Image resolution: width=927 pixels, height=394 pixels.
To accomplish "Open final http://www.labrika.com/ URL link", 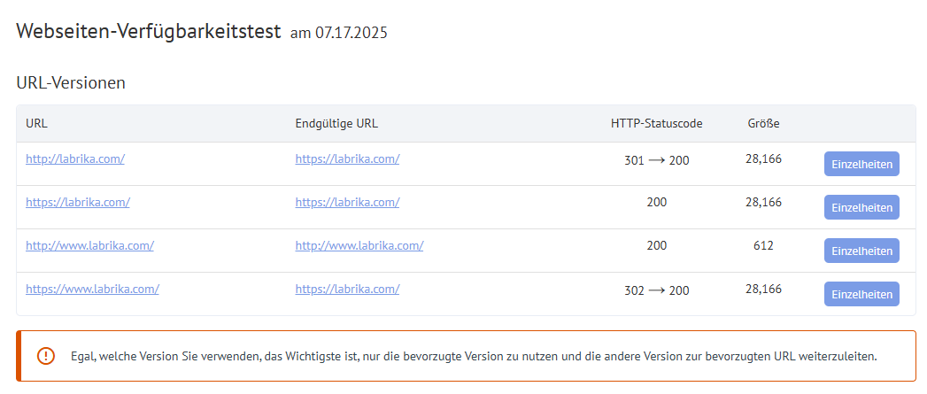I will (359, 245).
